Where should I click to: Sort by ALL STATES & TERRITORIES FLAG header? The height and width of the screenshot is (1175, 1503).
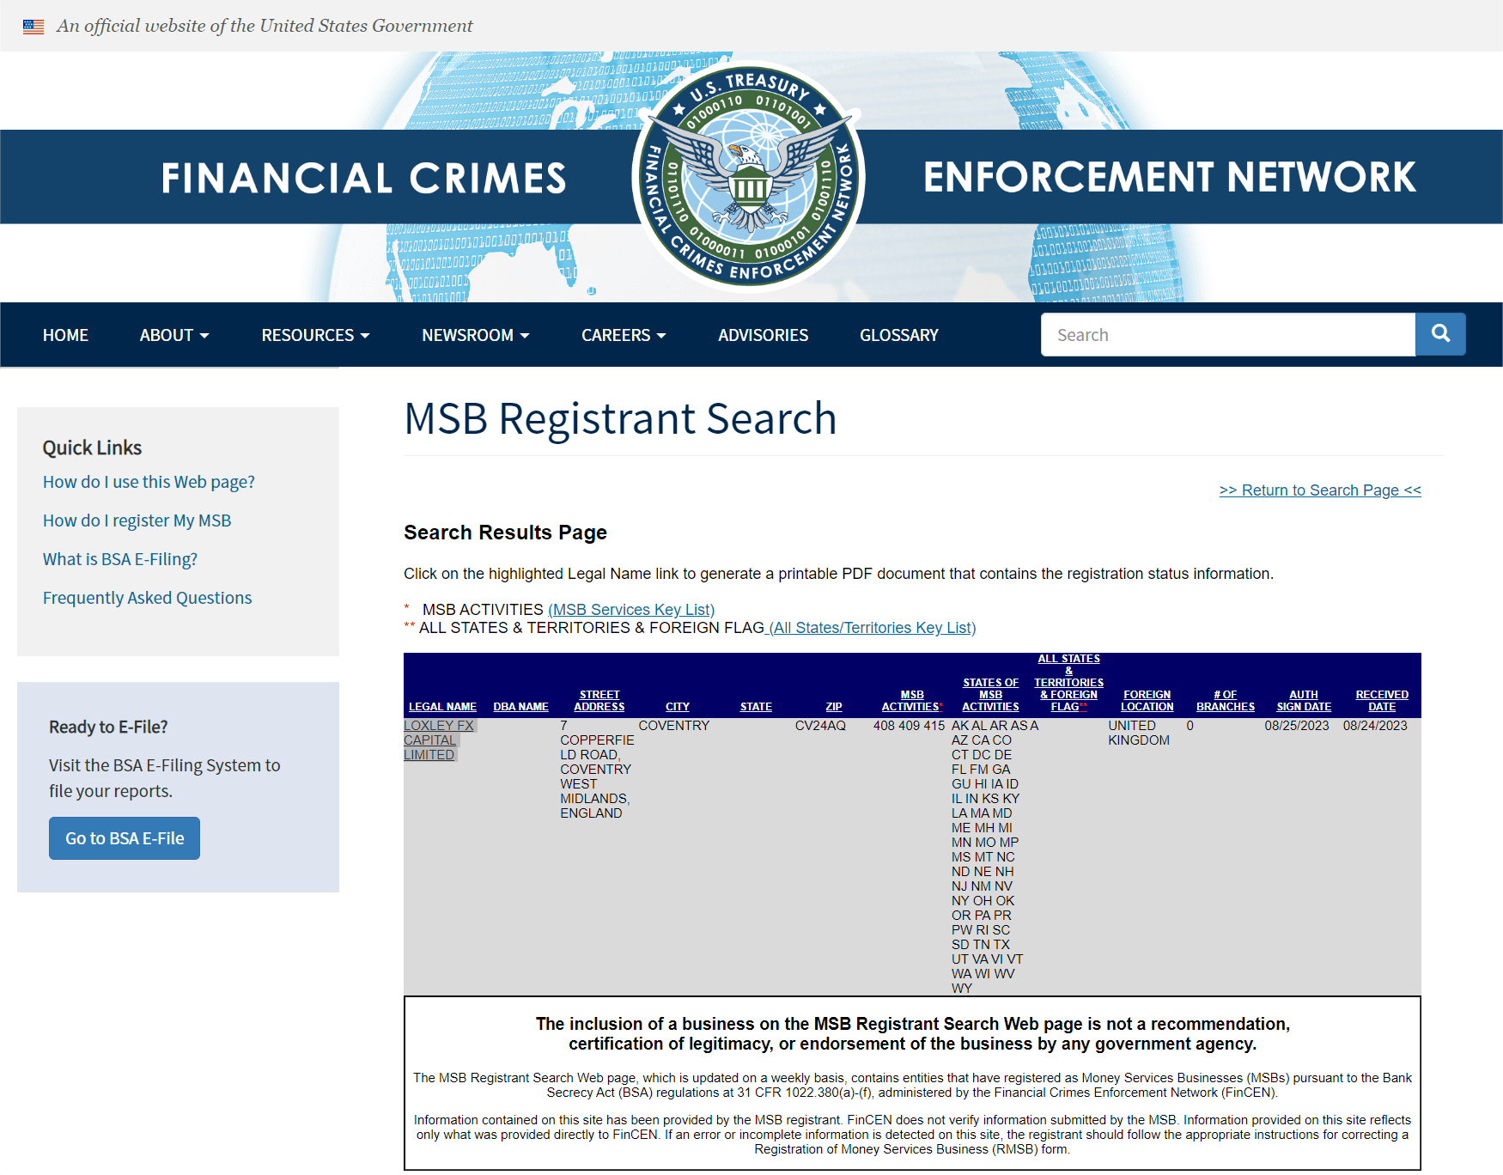[1068, 683]
